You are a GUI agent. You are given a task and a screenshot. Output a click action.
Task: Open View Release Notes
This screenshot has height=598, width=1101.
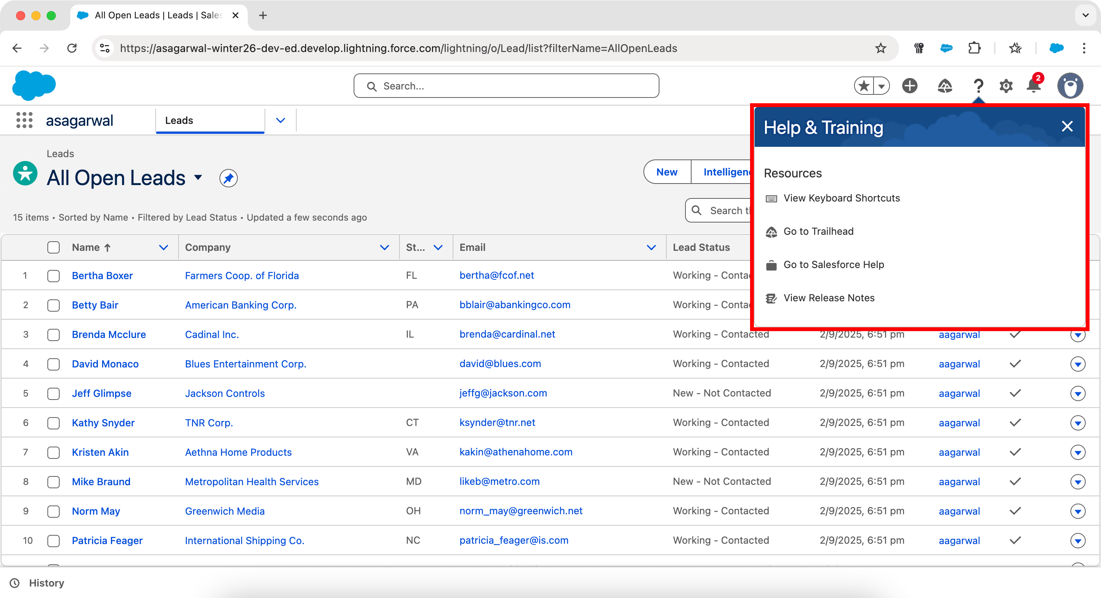829,298
